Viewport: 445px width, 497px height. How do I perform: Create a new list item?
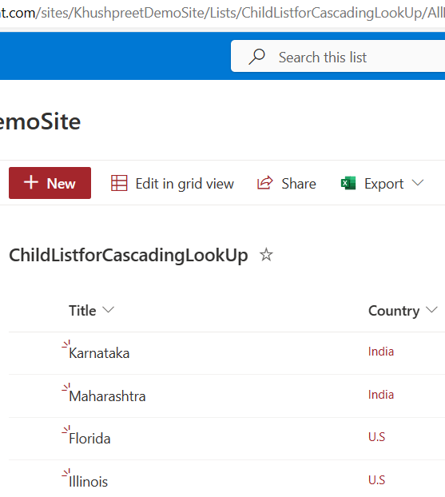(50, 183)
